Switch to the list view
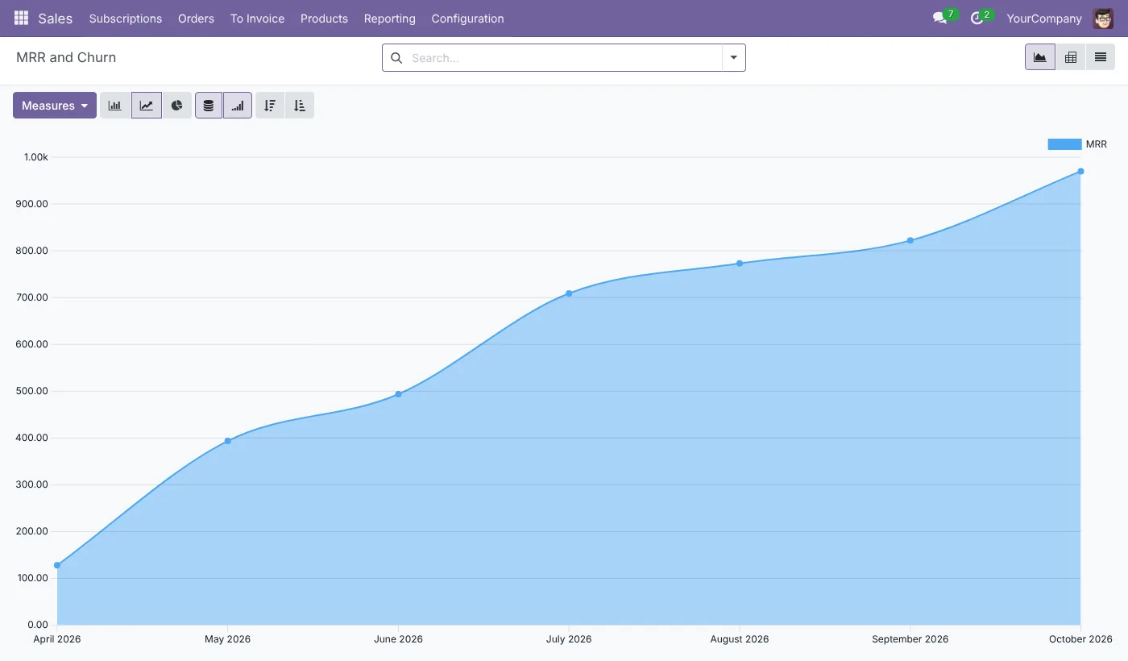Screen dimensions: 1128x661 tap(1101, 57)
